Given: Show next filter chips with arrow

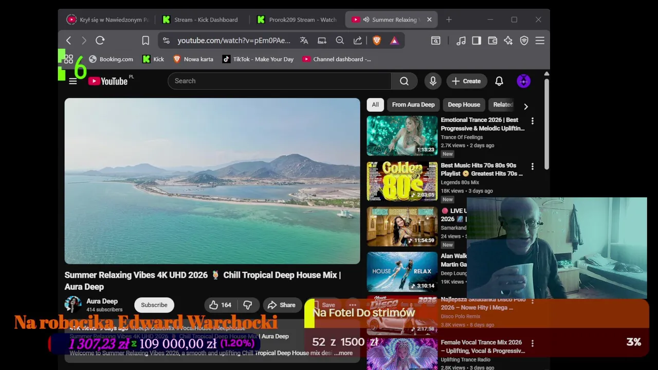Looking at the screenshot, I should (525, 106).
